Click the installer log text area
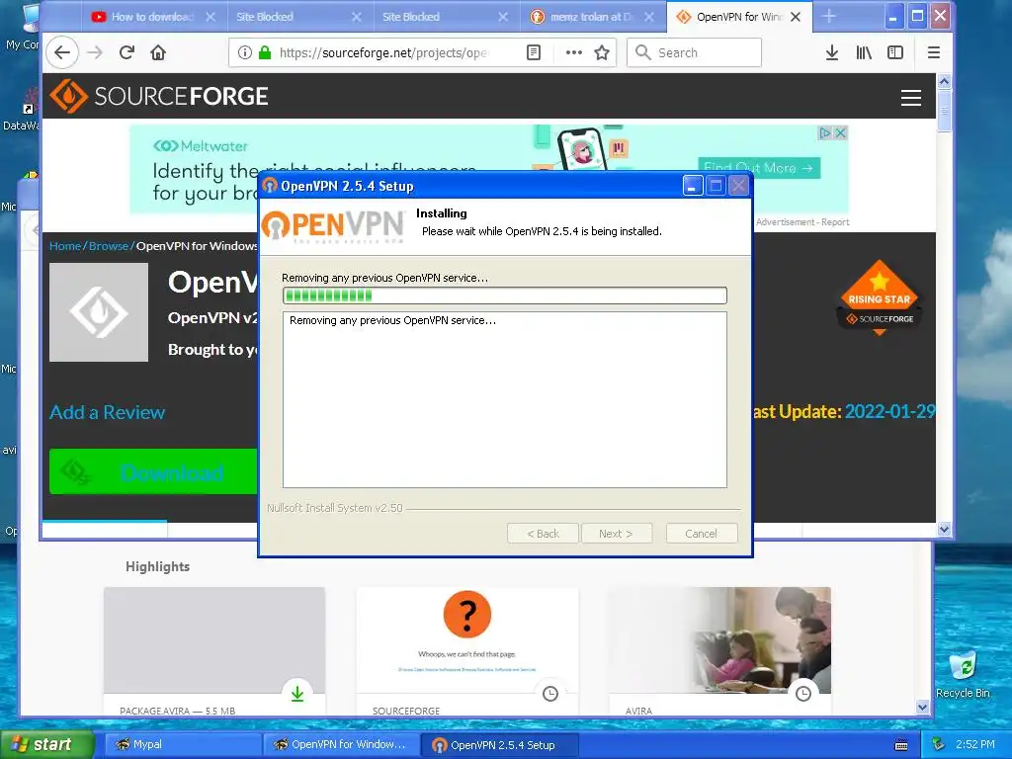Viewport: 1012px width, 759px height. coord(505,400)
